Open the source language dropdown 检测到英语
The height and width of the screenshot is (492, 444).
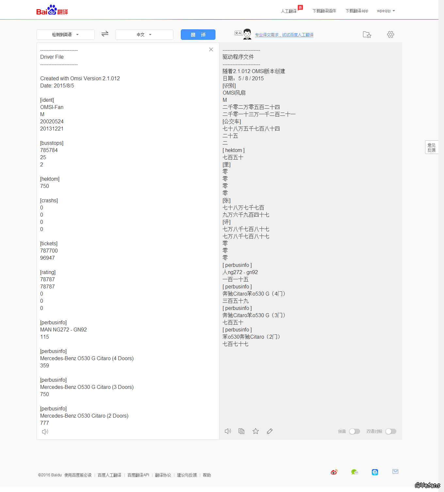pyautogui.click(x=66, y=35)
